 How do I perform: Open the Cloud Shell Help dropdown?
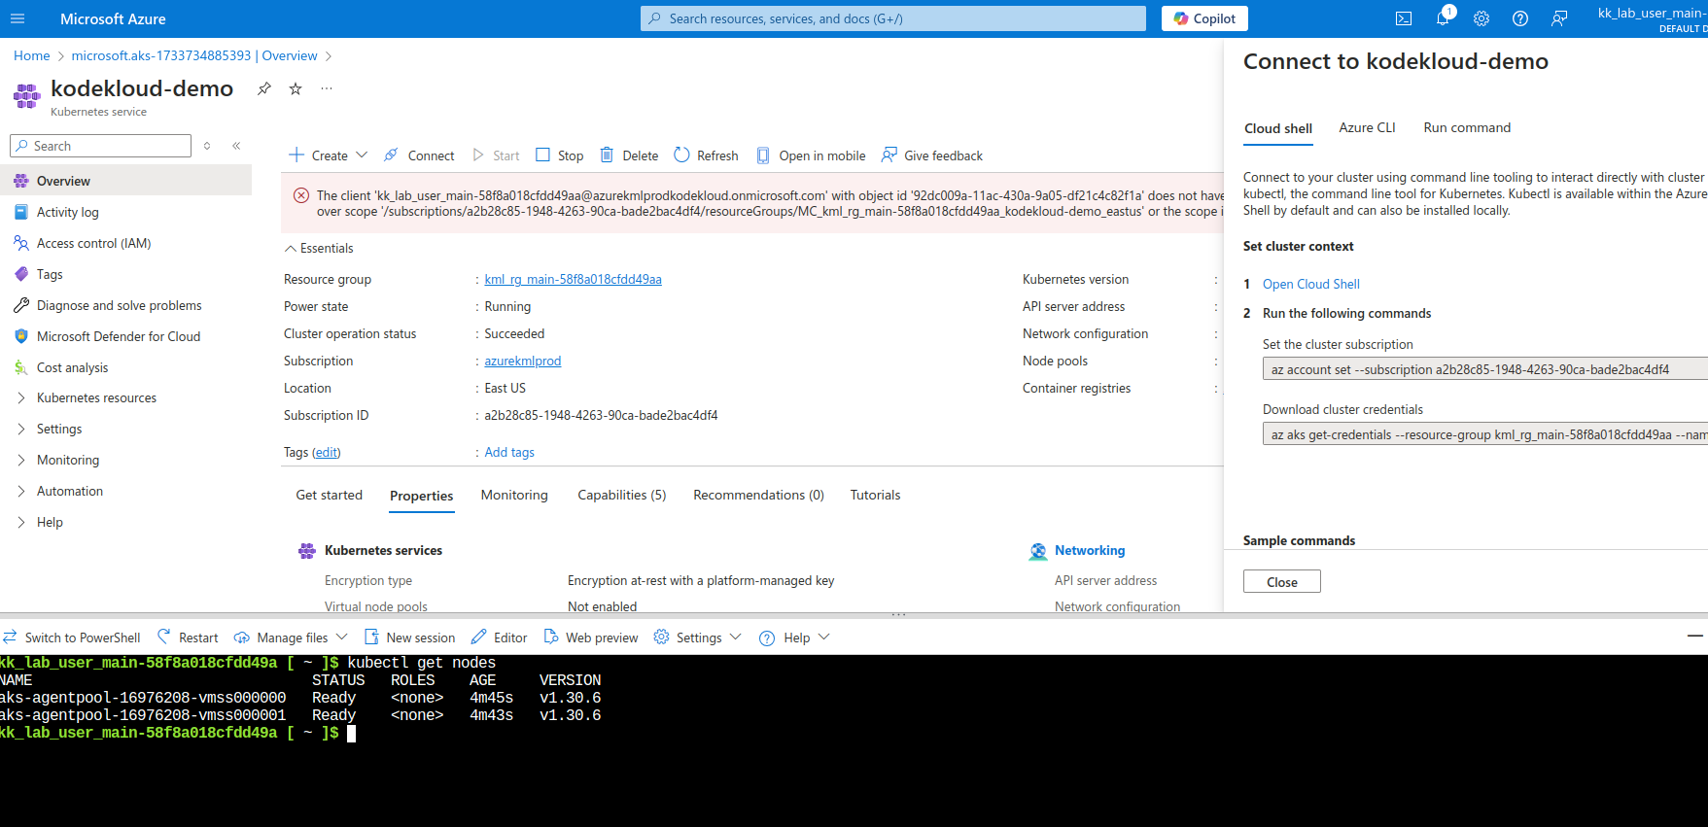pyautogui.click(x=794, y=637)
